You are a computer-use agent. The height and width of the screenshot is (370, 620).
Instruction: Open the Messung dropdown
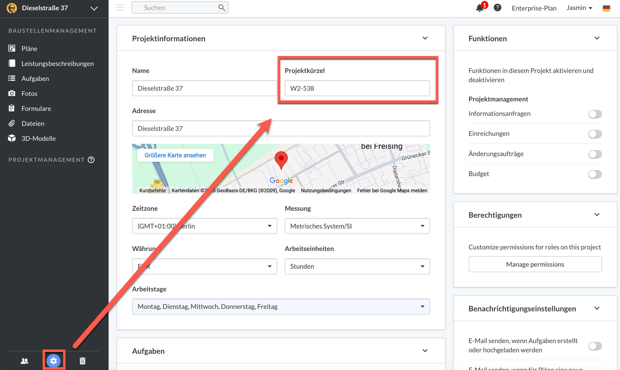357,226
